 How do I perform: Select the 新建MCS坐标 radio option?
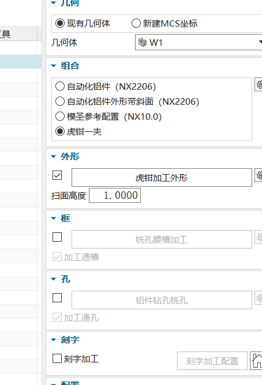136,23
